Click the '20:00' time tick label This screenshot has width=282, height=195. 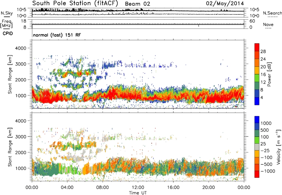click(x=208, y=188)
